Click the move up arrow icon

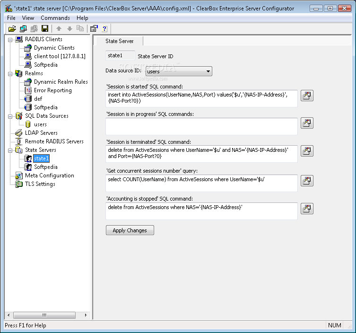coord(59,29)
